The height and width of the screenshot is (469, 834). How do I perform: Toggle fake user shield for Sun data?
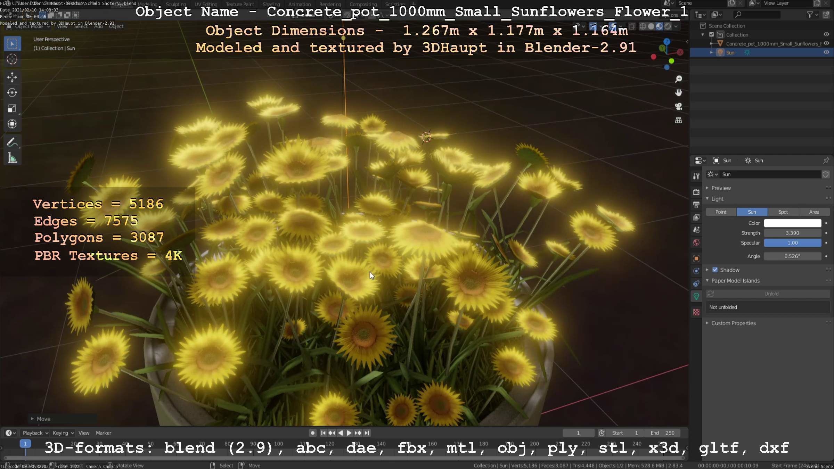coord(826,174)
